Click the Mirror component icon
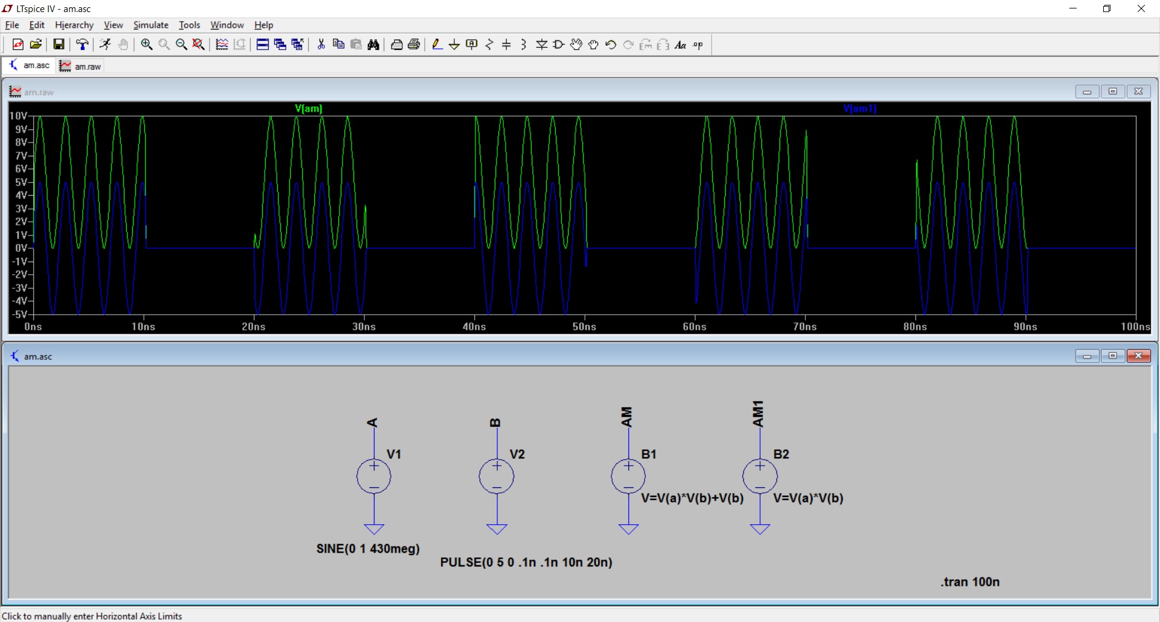Image resolution: width=1160 pixels, height=622 pixels. pos(663,45)
